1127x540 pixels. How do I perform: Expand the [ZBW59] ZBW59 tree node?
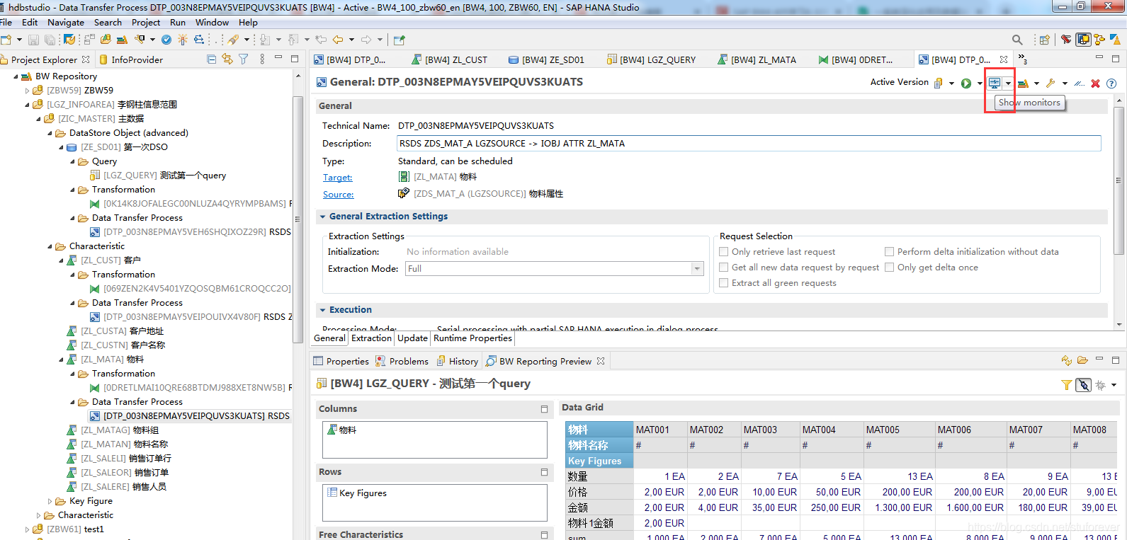[x=28, y=91]
